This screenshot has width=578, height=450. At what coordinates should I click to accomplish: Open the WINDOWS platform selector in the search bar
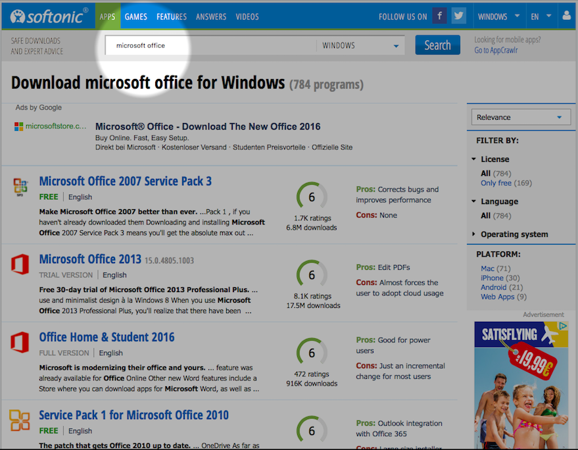(360, 45)
